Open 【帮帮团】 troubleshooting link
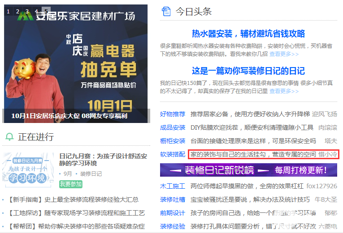 point(76,226)
